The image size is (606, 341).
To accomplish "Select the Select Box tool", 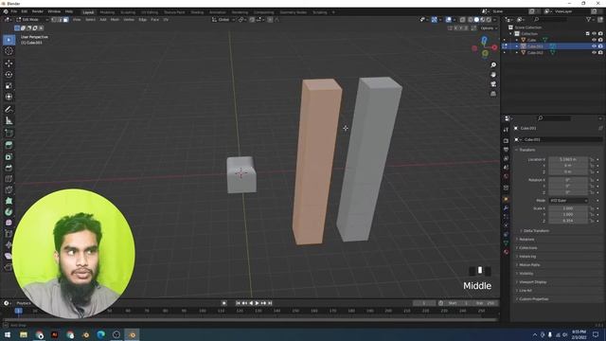I will click(9, 40).
